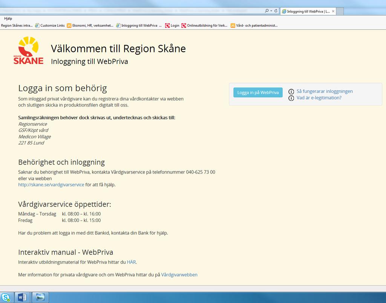Click the Måndag – Torsdag opening hours row
The height and width of the screenshot is (303, 386).
(x=59, y=214)
